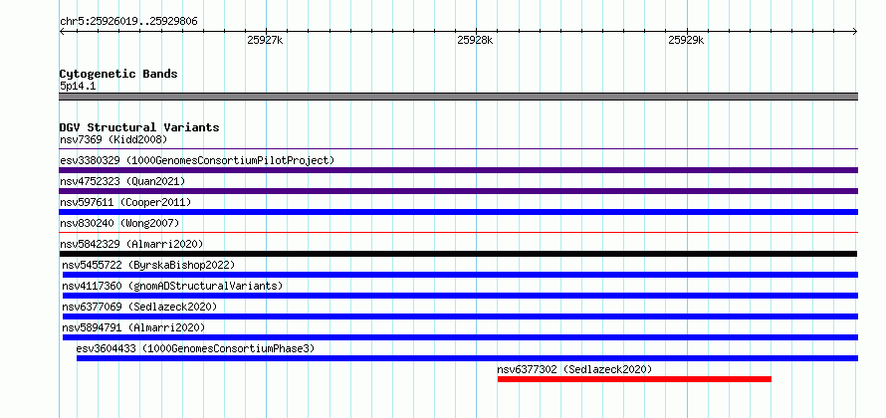Click the purple bar under nsv4752323
The height and width of the screenshot is (418, 886).
tap(458, 191)
